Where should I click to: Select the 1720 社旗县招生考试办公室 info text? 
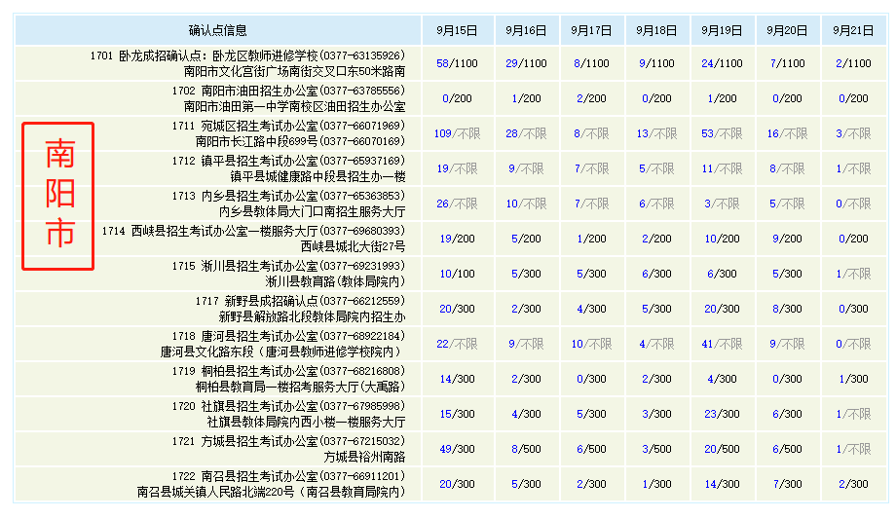click(288, 414)
